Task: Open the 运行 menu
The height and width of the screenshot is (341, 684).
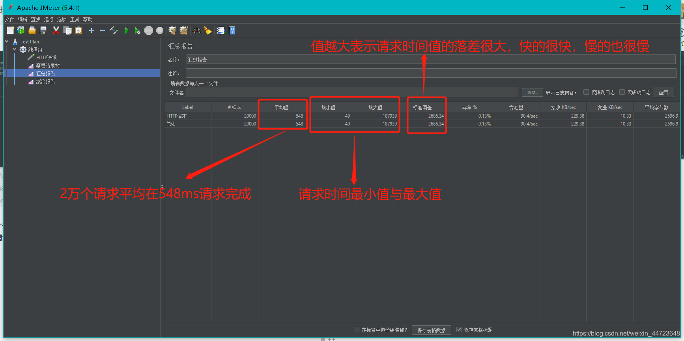Action: [49, 19]
